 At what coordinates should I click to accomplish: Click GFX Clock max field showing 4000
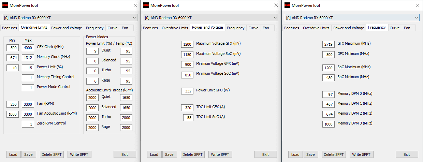coord(28,48)
